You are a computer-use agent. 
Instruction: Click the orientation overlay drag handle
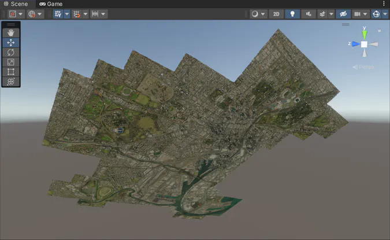346,24
